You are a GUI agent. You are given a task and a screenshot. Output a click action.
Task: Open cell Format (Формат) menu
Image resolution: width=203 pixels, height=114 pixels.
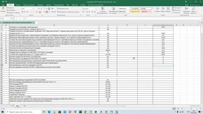click(168, 10)
